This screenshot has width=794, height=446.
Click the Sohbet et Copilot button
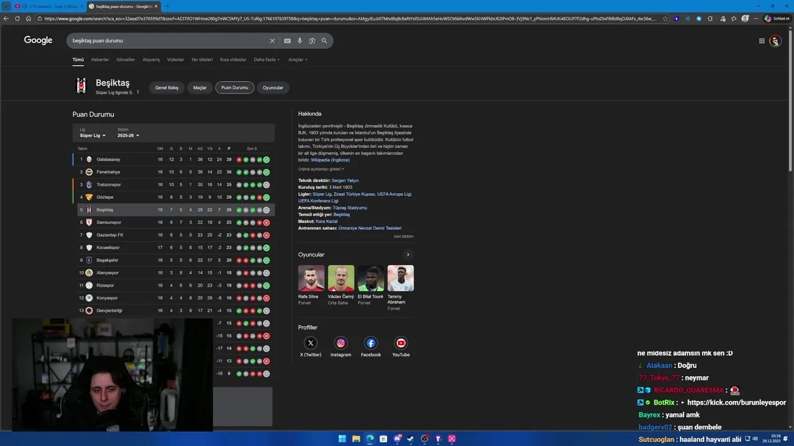pos(777,19)
